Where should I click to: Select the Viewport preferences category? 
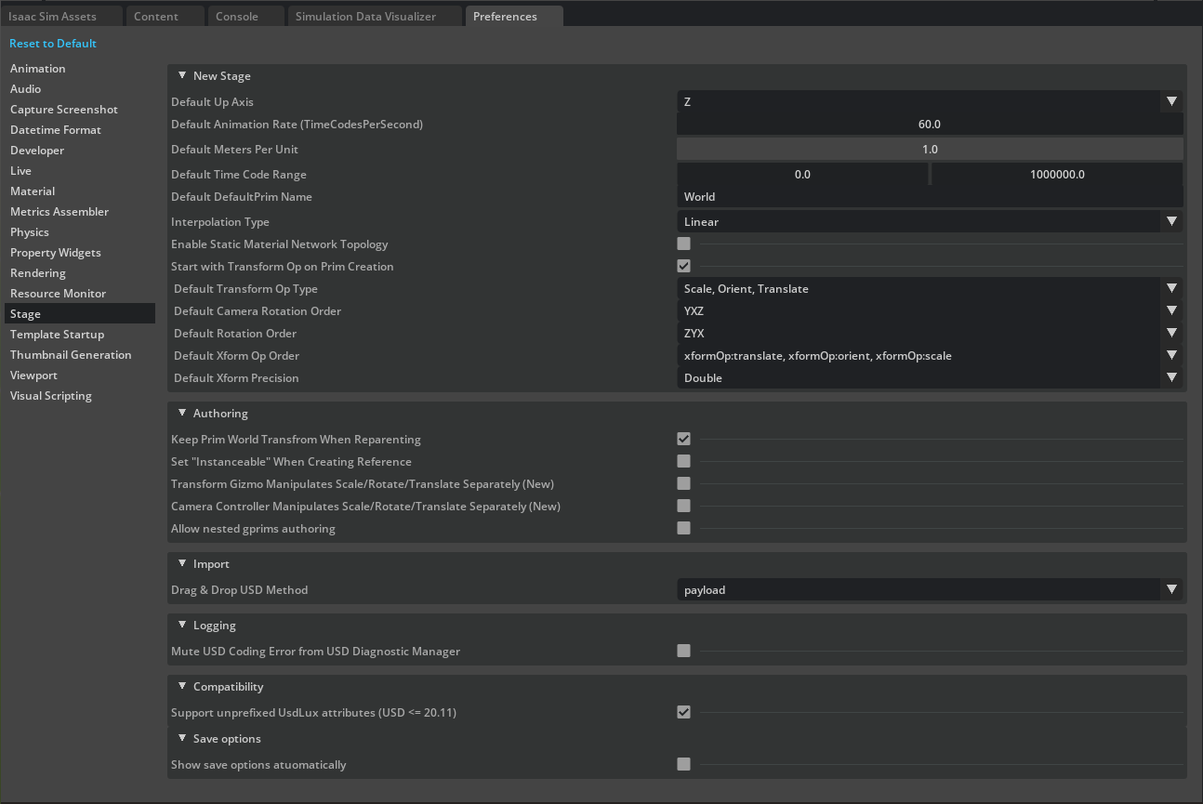[33, 375]
